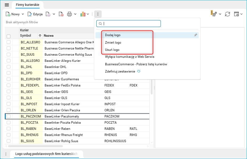Click the horizontal scrollbar thumb
The height and width of the screenshot is (159, 247).
click(x=35, y=146)
